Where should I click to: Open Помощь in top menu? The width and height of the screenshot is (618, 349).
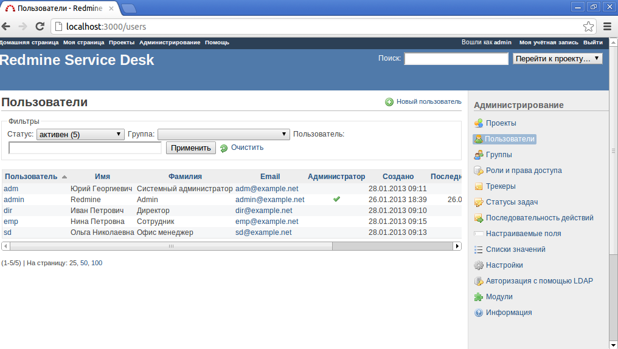point(217,42)
